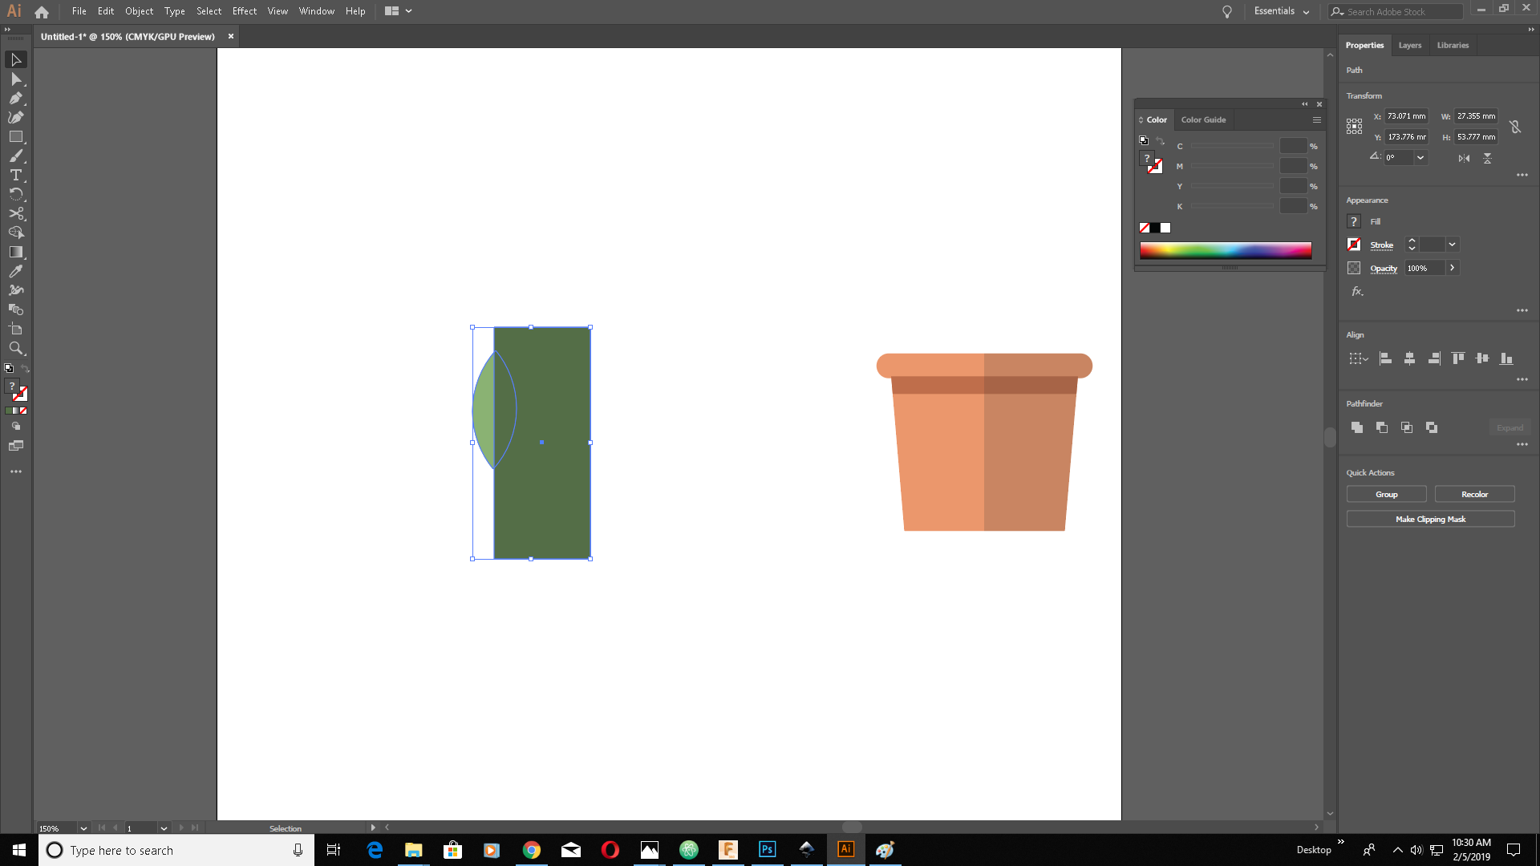Expand the rotation angle dropdown
Viewport: 1540px width, 866px height.
[x=1420, y=158]
